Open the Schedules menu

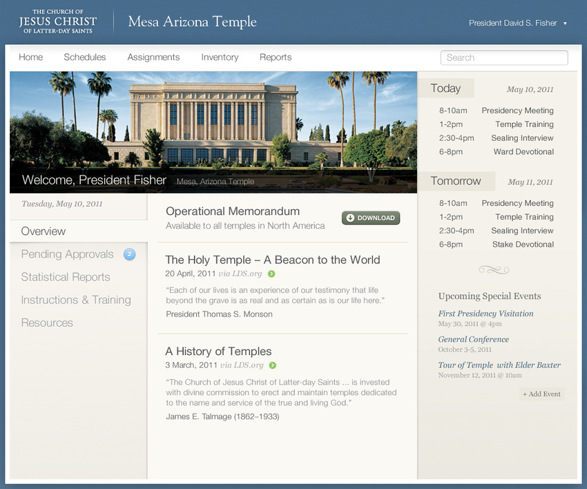[x=85, y=57]
